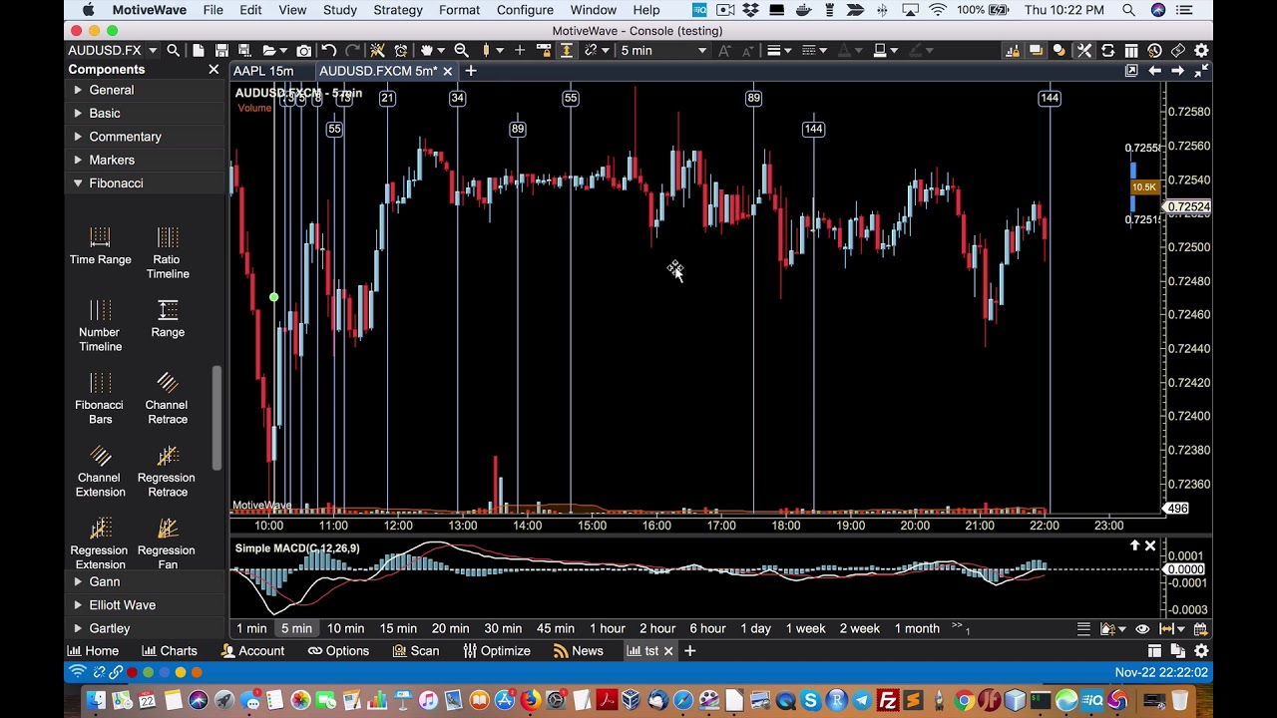This screenshot has height=718, width=1277.
Task: Create a new chart document
Action: point(198,50)
